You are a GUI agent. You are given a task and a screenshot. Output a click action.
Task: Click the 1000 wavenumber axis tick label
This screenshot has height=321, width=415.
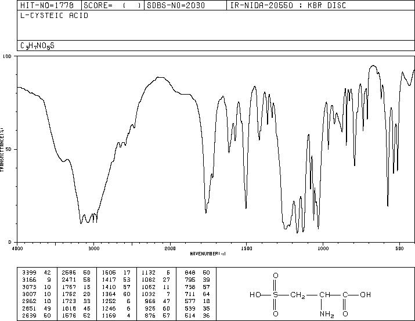coord(323,248)
